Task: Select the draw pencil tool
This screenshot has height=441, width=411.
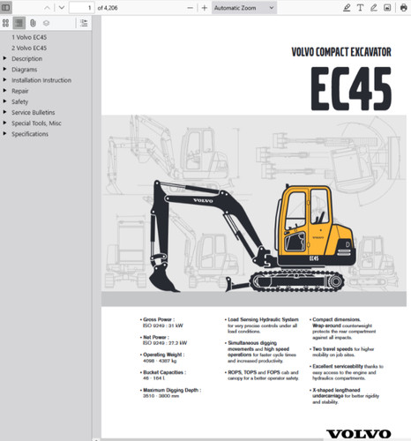Action: [374, 8]
